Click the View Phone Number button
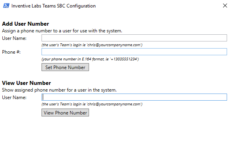Screen dimensions: 231x150 tap(65, 112)
